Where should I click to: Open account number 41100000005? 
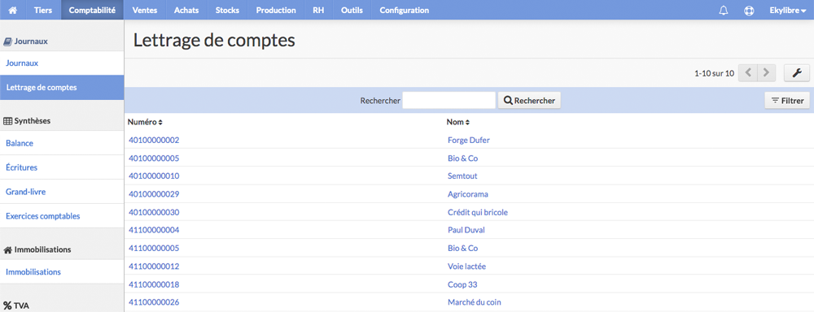154,249
